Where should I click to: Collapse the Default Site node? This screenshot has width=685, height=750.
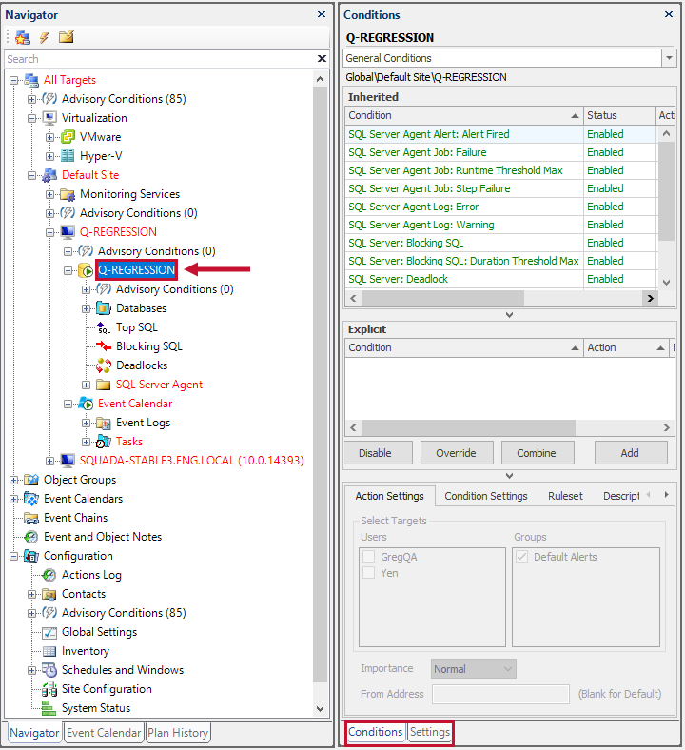pos(31,175)
